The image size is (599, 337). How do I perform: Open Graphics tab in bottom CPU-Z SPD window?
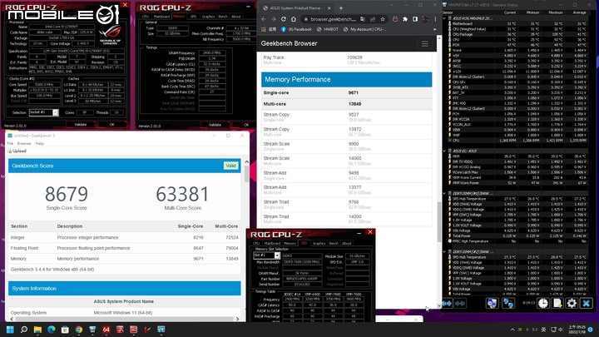click(x=319, y=243)
